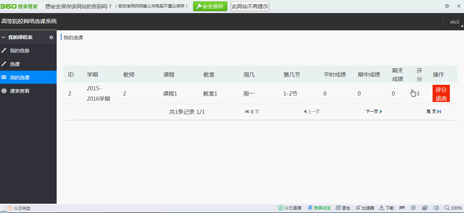Click pencil icon next to 选课
Screen dimensions: 464x213
click(4, 64)
